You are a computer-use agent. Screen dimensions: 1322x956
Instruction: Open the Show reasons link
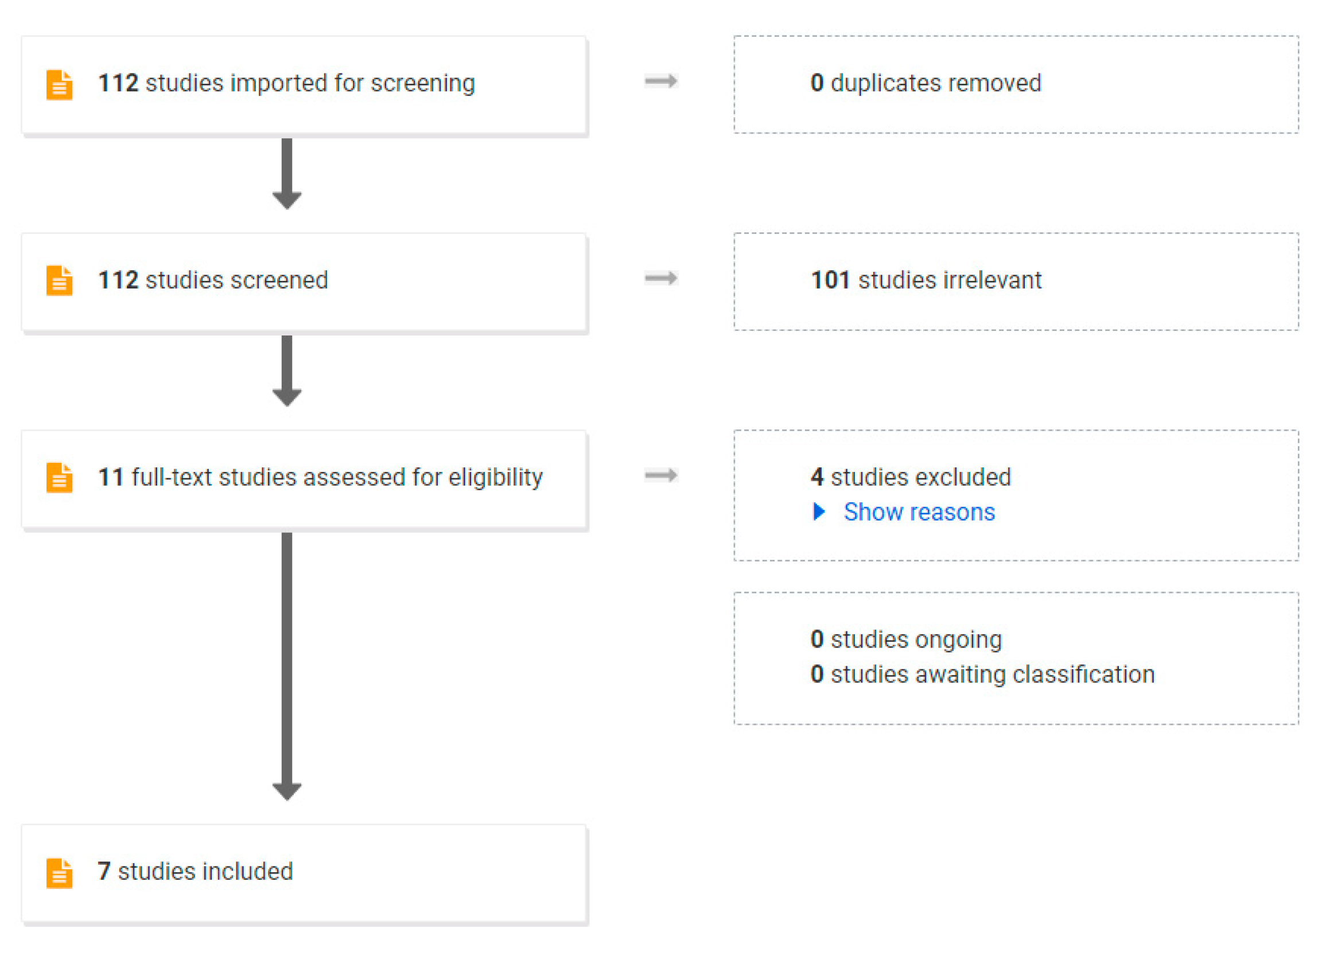click(x=919, y=512)
